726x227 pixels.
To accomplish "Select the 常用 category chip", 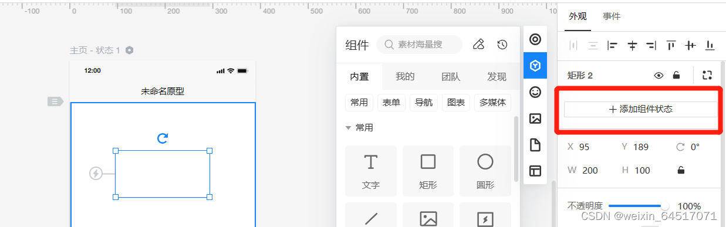I will [x=359, y=102].
